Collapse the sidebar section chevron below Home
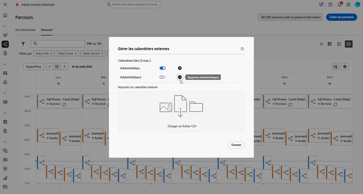Viewport: 363px width, 194px height. tap(5, 26)
